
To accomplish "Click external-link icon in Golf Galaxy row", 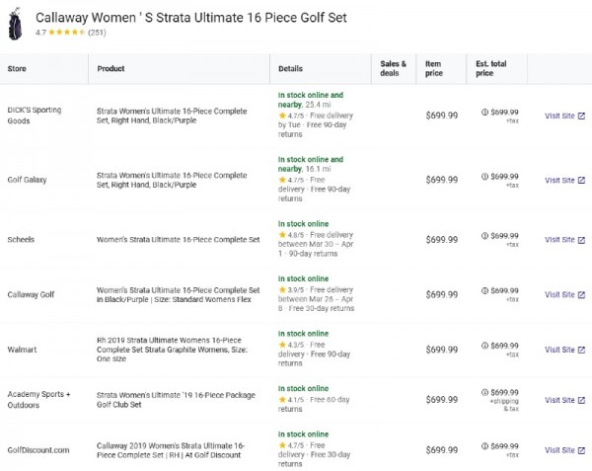I will click(x=581, y=181).
